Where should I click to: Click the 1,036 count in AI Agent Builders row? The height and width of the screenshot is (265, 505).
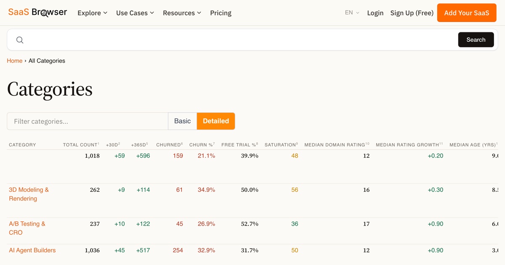pos(92,250)
